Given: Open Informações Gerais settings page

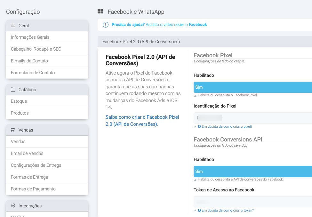Looking at the screenshot, I should (30, 37).
